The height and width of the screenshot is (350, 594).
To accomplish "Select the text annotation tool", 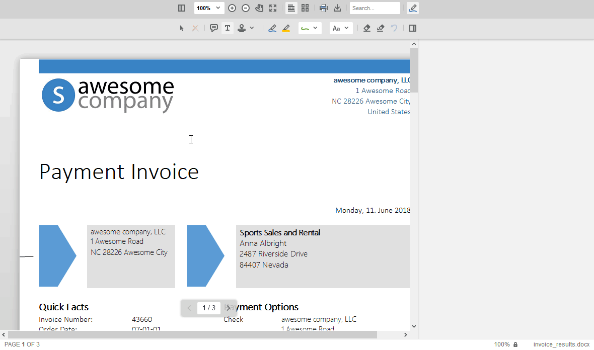I will point(228,28).
